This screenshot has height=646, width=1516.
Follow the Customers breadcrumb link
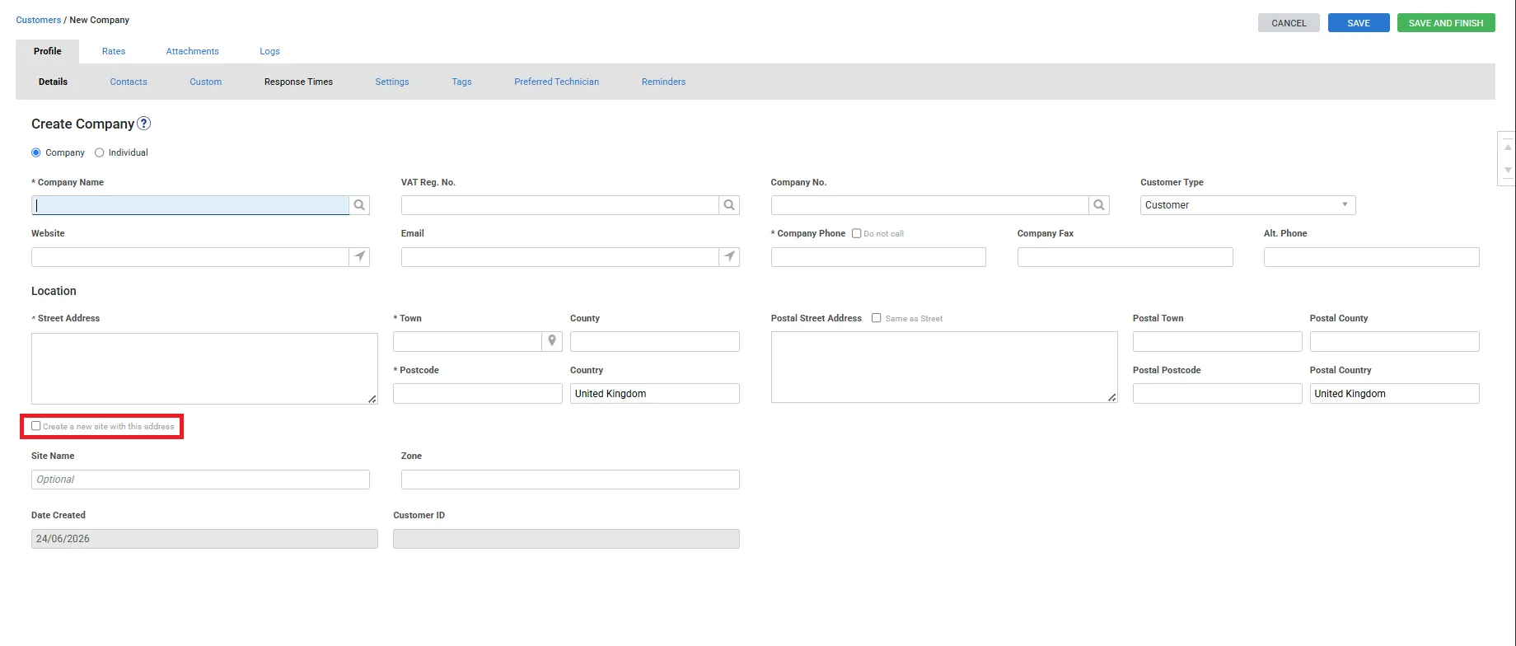pos(39,20)
